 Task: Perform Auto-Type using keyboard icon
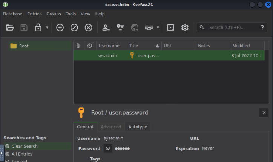[149, 28]
